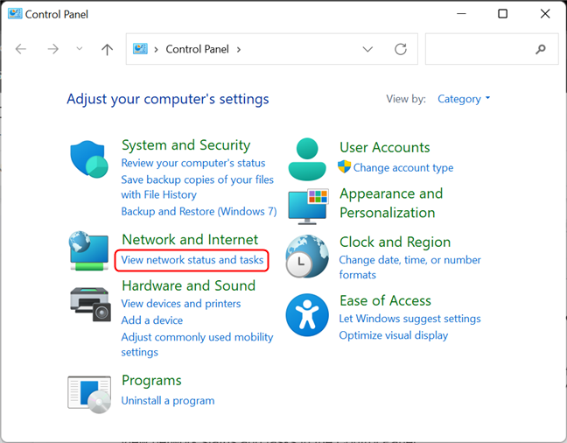
Task: Click the empty area of the address bar field
Action: click(x=300, y=49)
